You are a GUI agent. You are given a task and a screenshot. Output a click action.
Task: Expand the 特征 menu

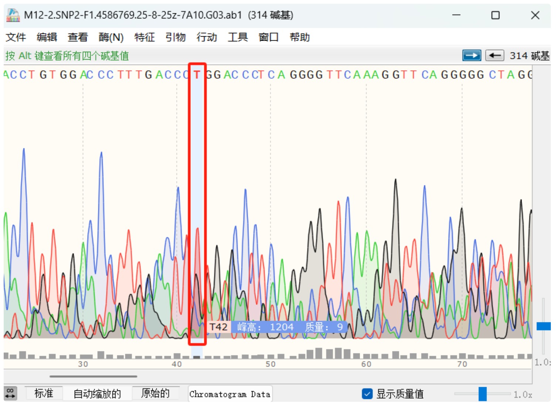coord(145,37)
